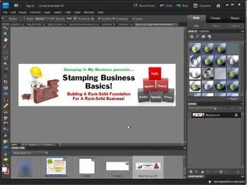Screen dimensions: 247x185
Task: Select the Blur tool
Action: click(x=6, y=154)
